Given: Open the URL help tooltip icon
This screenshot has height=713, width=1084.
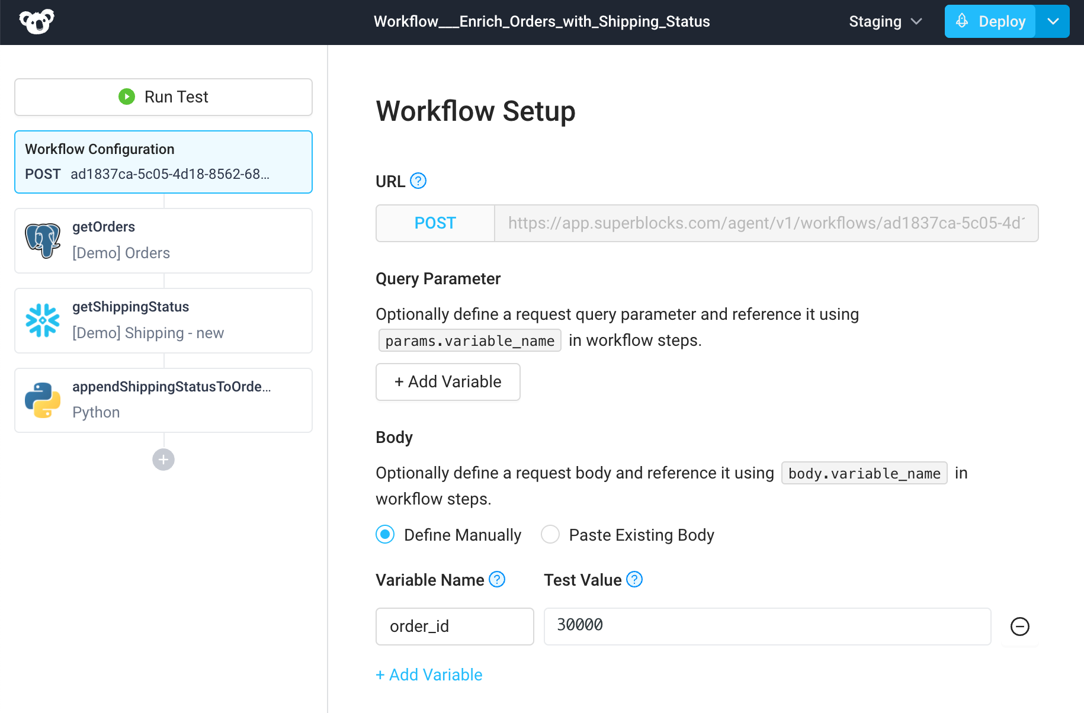Looking at the screenshot, I should click(x=418, y=181).
